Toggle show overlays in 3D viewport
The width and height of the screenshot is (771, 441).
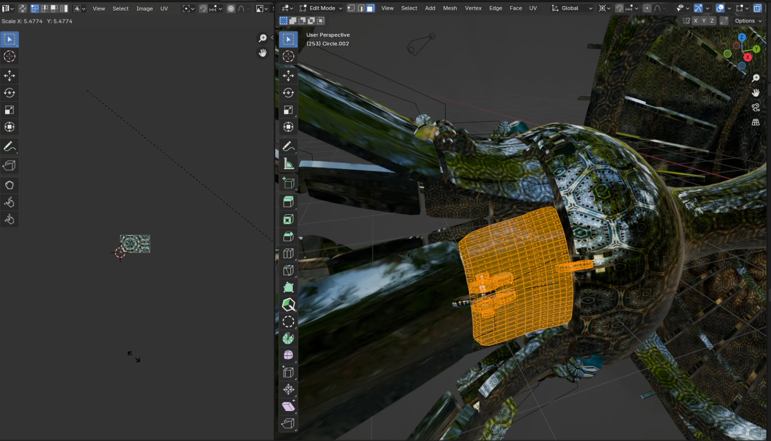point(720,8)
